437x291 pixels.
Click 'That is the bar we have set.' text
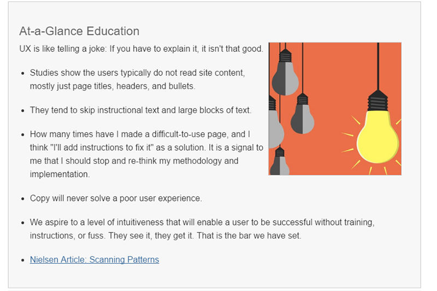249,236
